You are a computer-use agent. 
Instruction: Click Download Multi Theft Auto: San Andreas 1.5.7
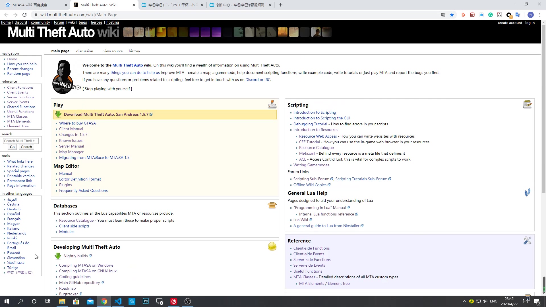pos(106,114)
